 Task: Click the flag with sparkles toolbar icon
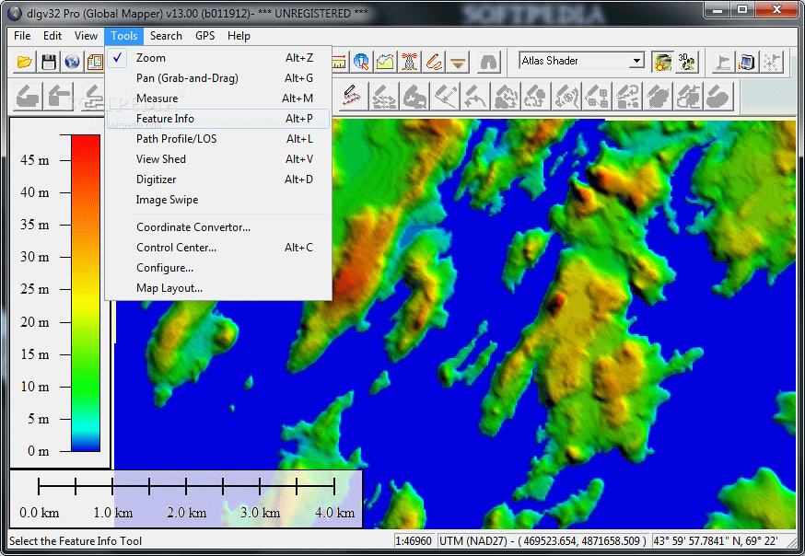coord(771,62)
